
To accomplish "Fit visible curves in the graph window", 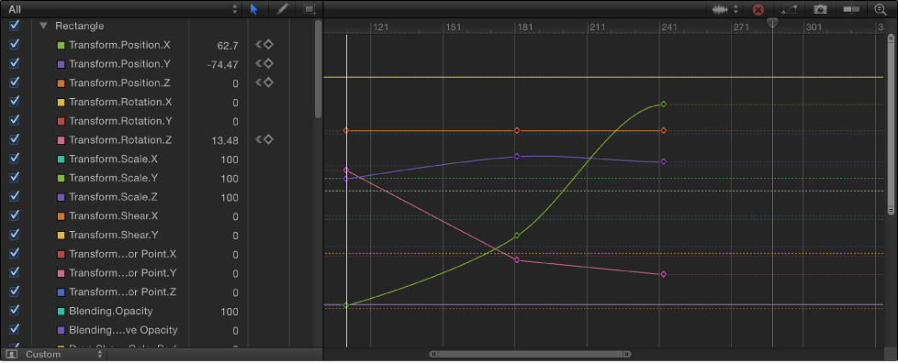I will [x=789, y=9].
